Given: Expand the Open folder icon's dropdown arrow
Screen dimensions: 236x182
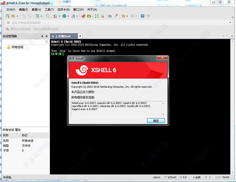Looking at the screenshot, I should (x=17, y=16).
